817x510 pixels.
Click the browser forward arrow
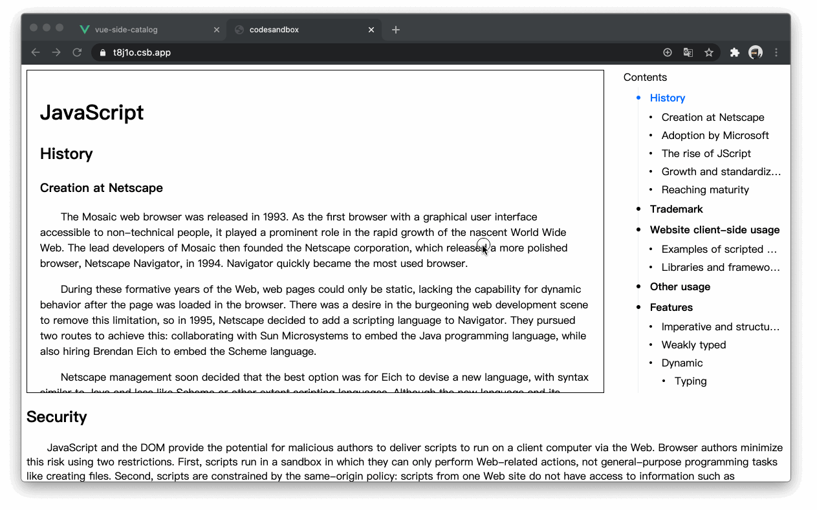(56, 52)
